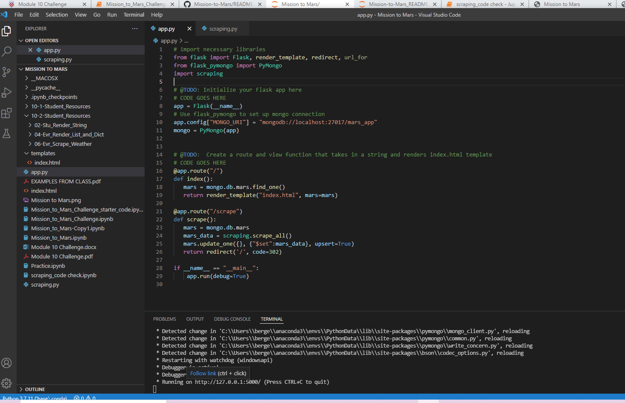
Task: Open the Run and Debug view
Action: point(6,93)
